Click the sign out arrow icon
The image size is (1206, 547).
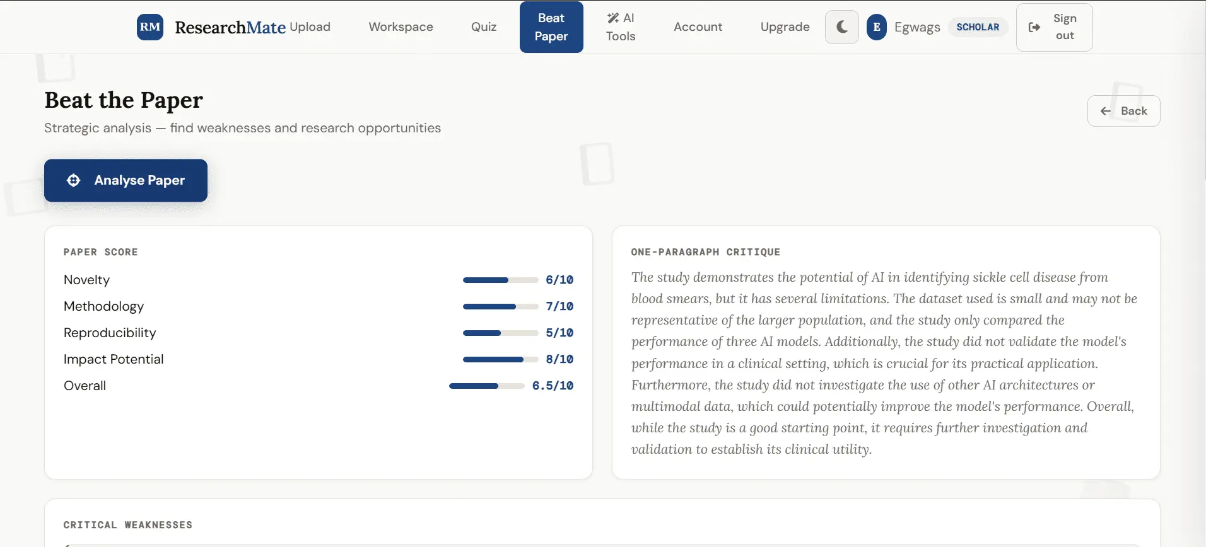tap(1034, 27)
